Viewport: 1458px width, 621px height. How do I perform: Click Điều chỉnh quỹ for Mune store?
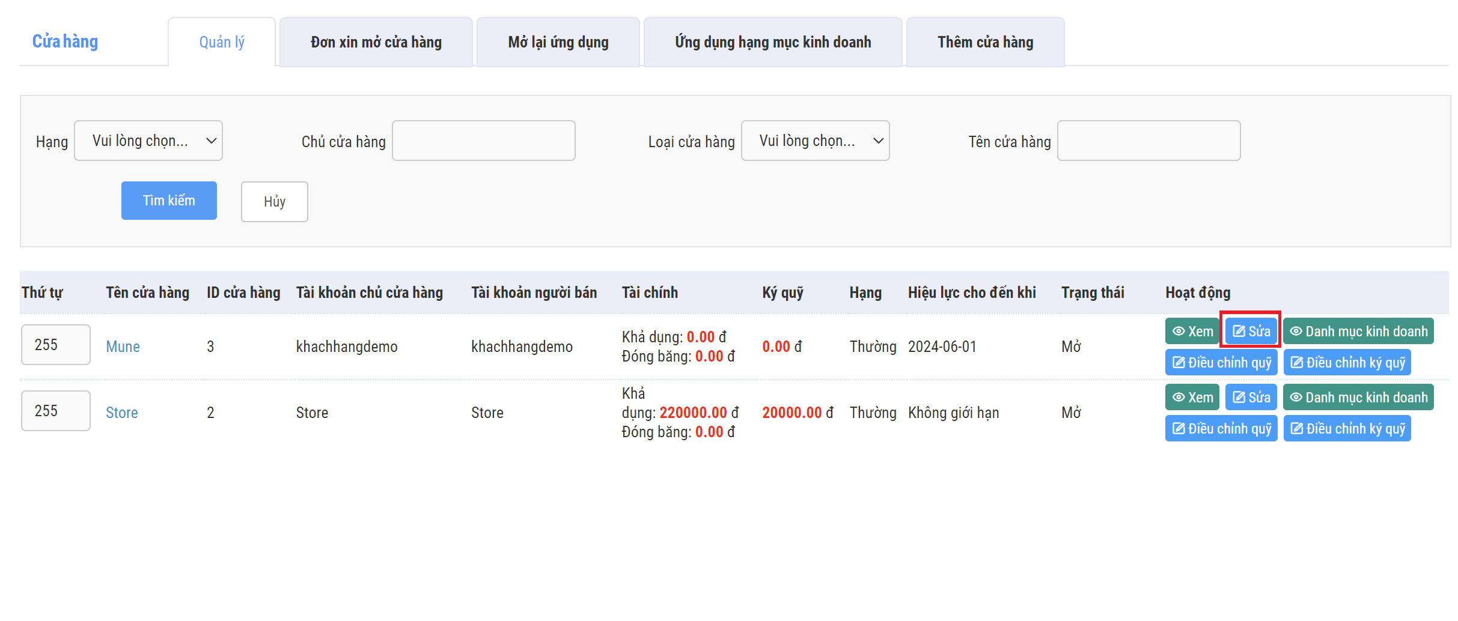pyautogui.click(x=1221, y=363)
